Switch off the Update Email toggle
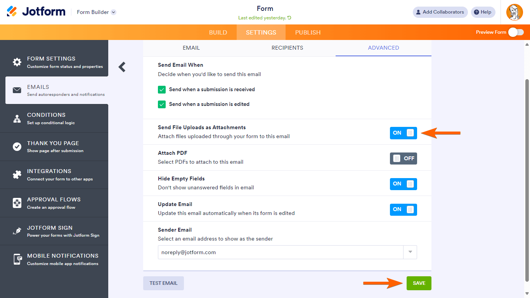Image resolution: width=530 pixels, height=298 pixels. 404,210
